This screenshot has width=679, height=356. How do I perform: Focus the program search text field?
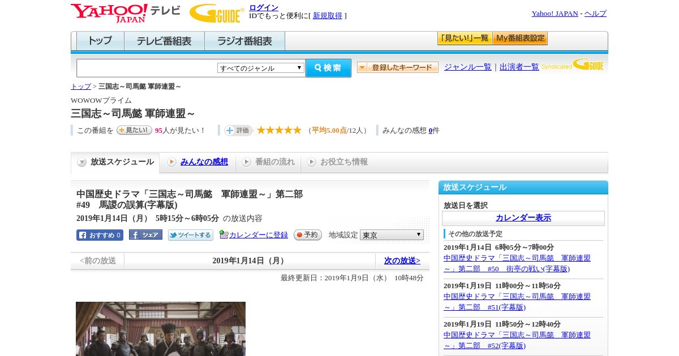(147, 68)
